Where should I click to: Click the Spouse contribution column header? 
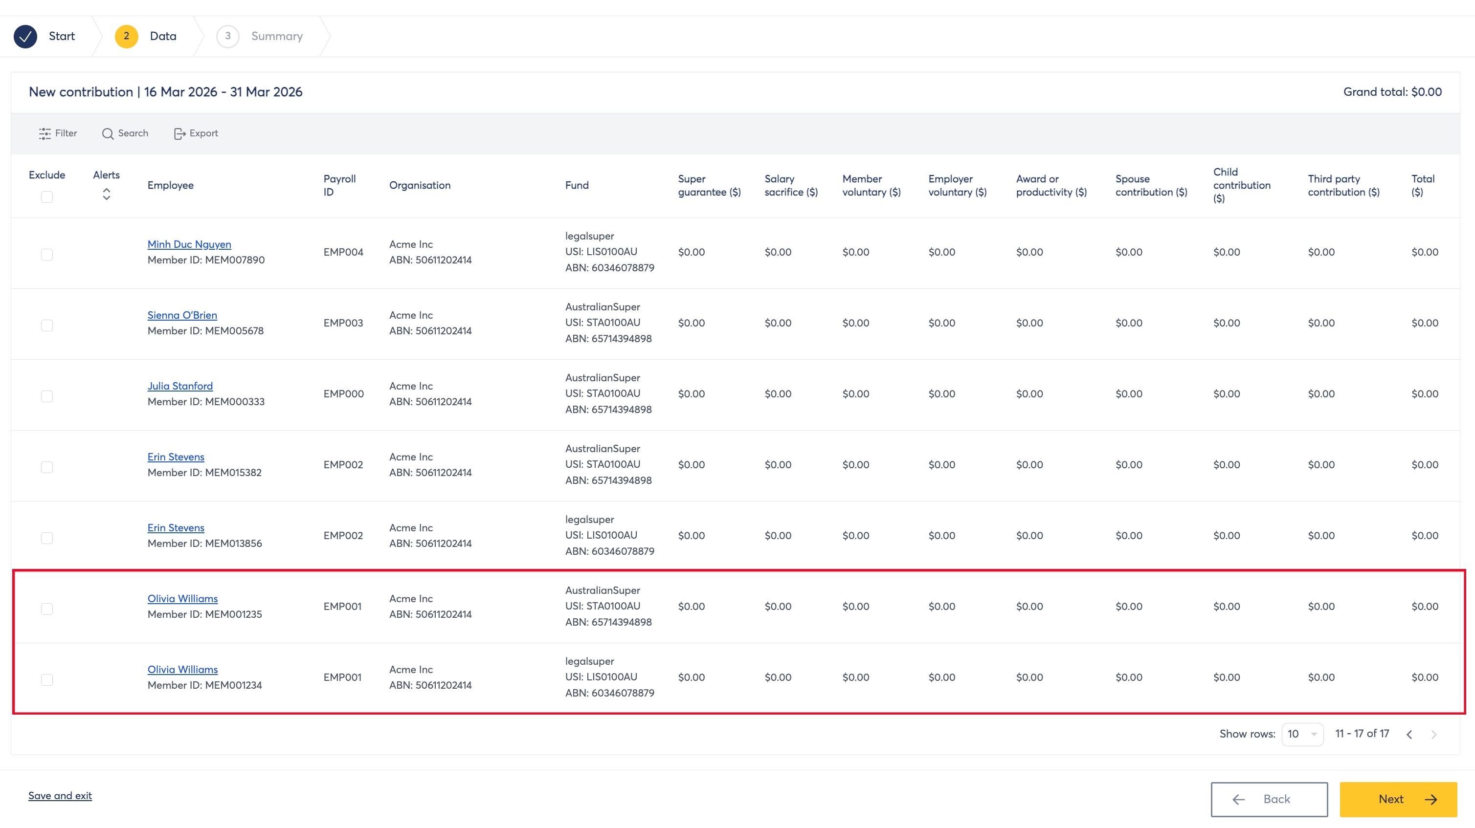click(x=1151, y=185)
